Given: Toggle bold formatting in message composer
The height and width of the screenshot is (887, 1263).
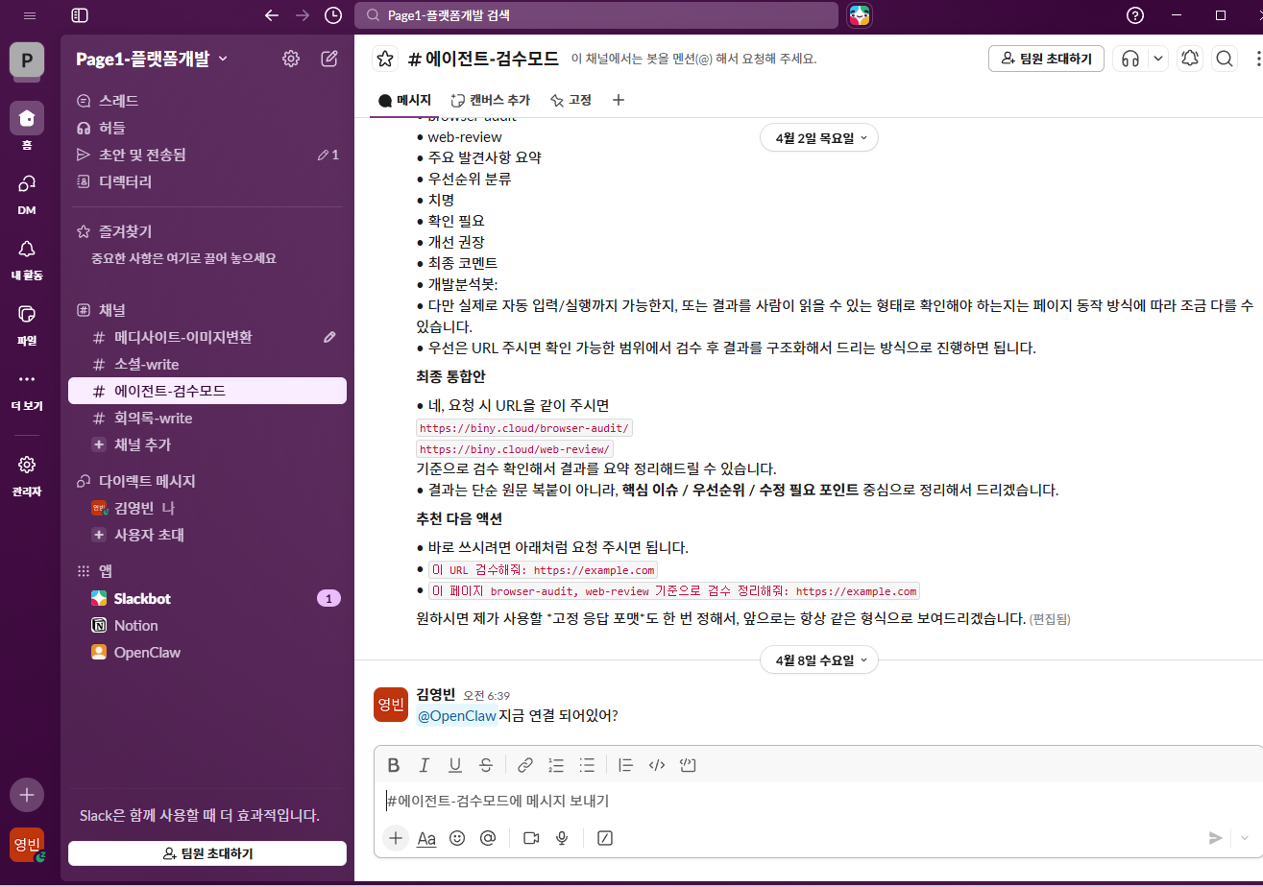Looking at the screenshot, I should point(393,764).
